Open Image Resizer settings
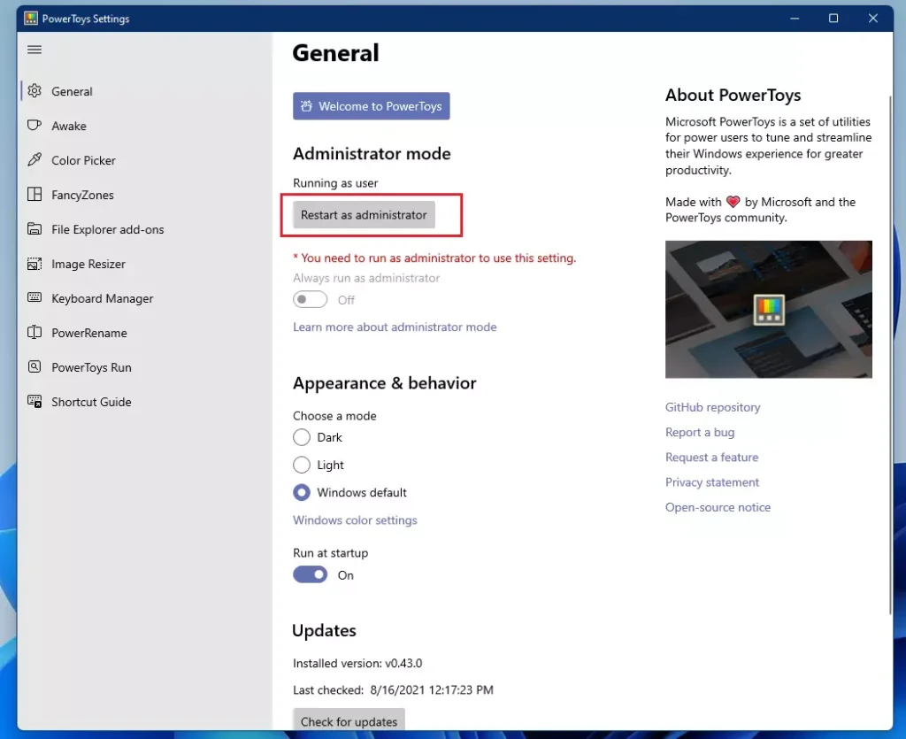This screenshot has height=739, width=906. [x=144, y=264]
